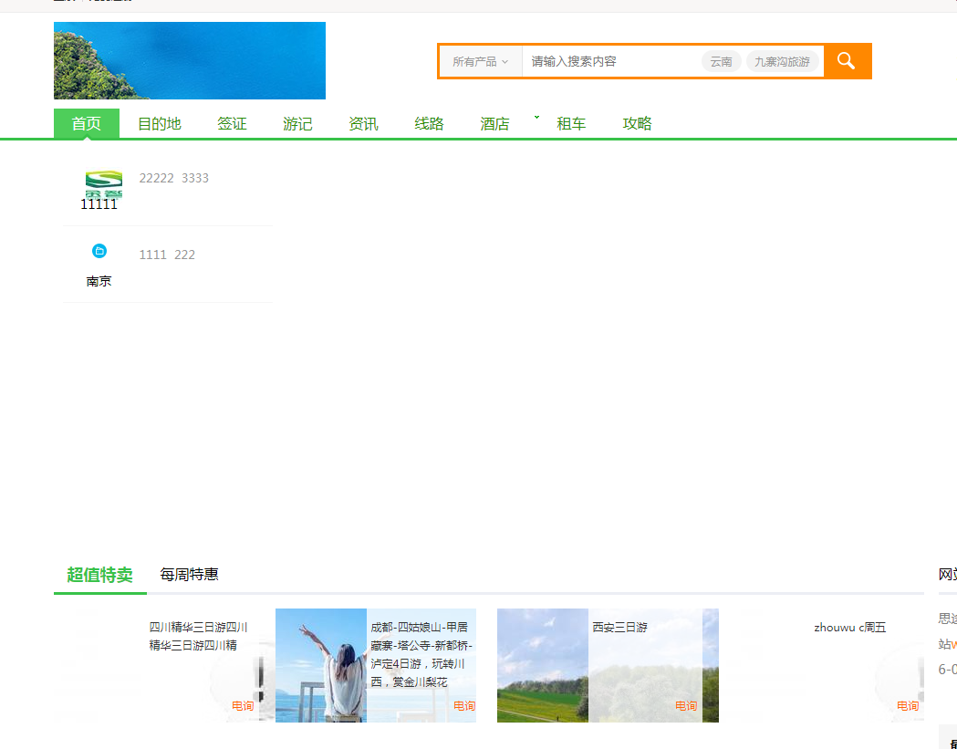Switch to the 每周特惠 tab

(189, 575)
